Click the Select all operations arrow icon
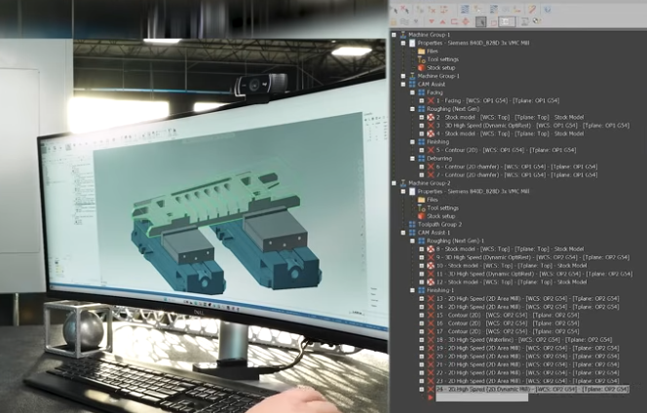The width and height of the screenshot is (647, 413). point(395,9)
